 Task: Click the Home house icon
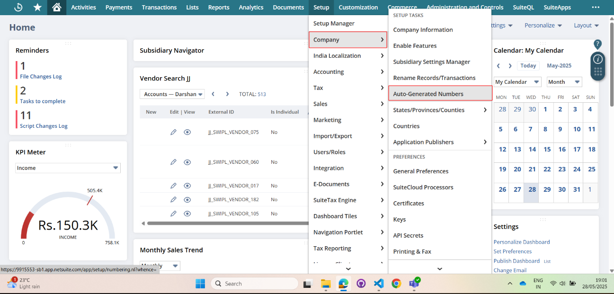click(57, 8)
